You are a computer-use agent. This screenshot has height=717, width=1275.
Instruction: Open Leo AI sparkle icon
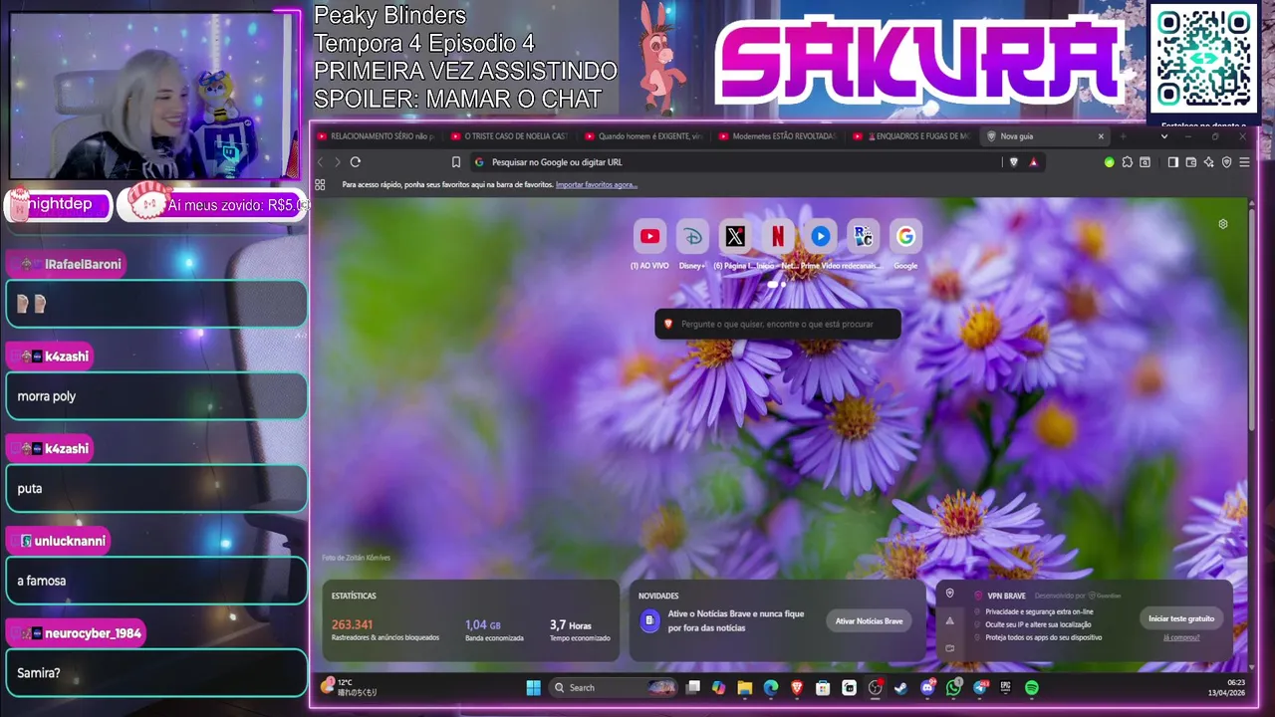point(1209,162)
